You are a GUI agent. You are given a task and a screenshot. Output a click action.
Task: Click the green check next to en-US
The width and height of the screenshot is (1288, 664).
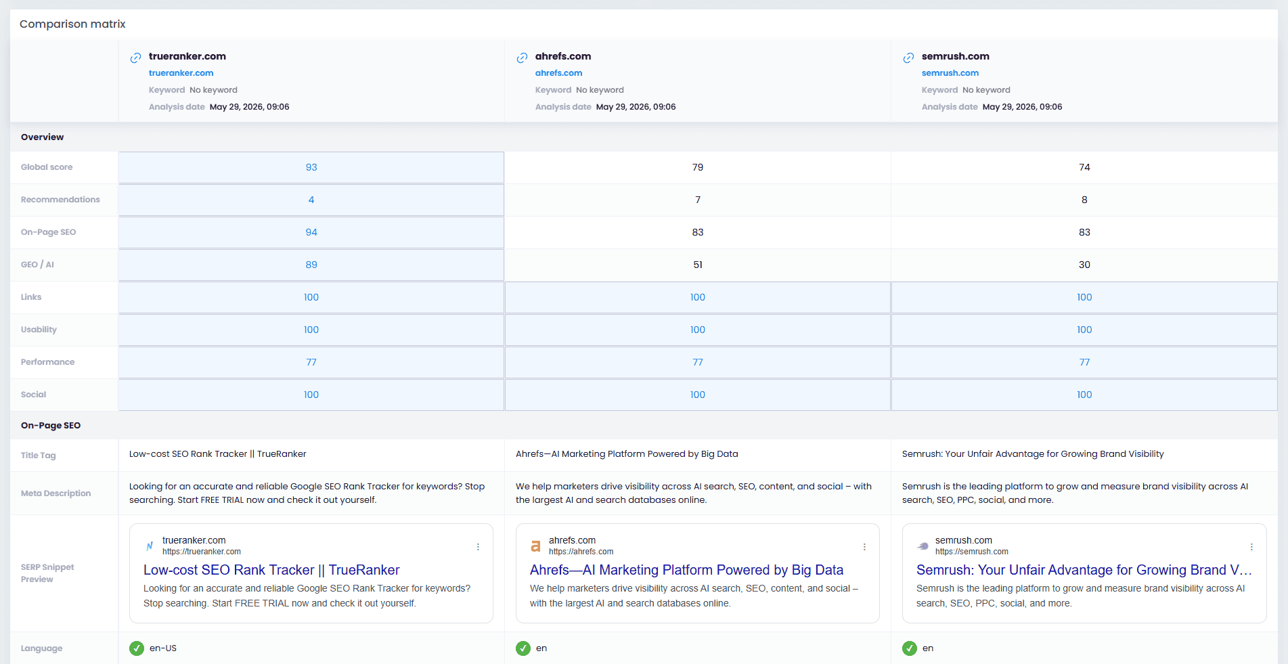click(x=137, y=648)
